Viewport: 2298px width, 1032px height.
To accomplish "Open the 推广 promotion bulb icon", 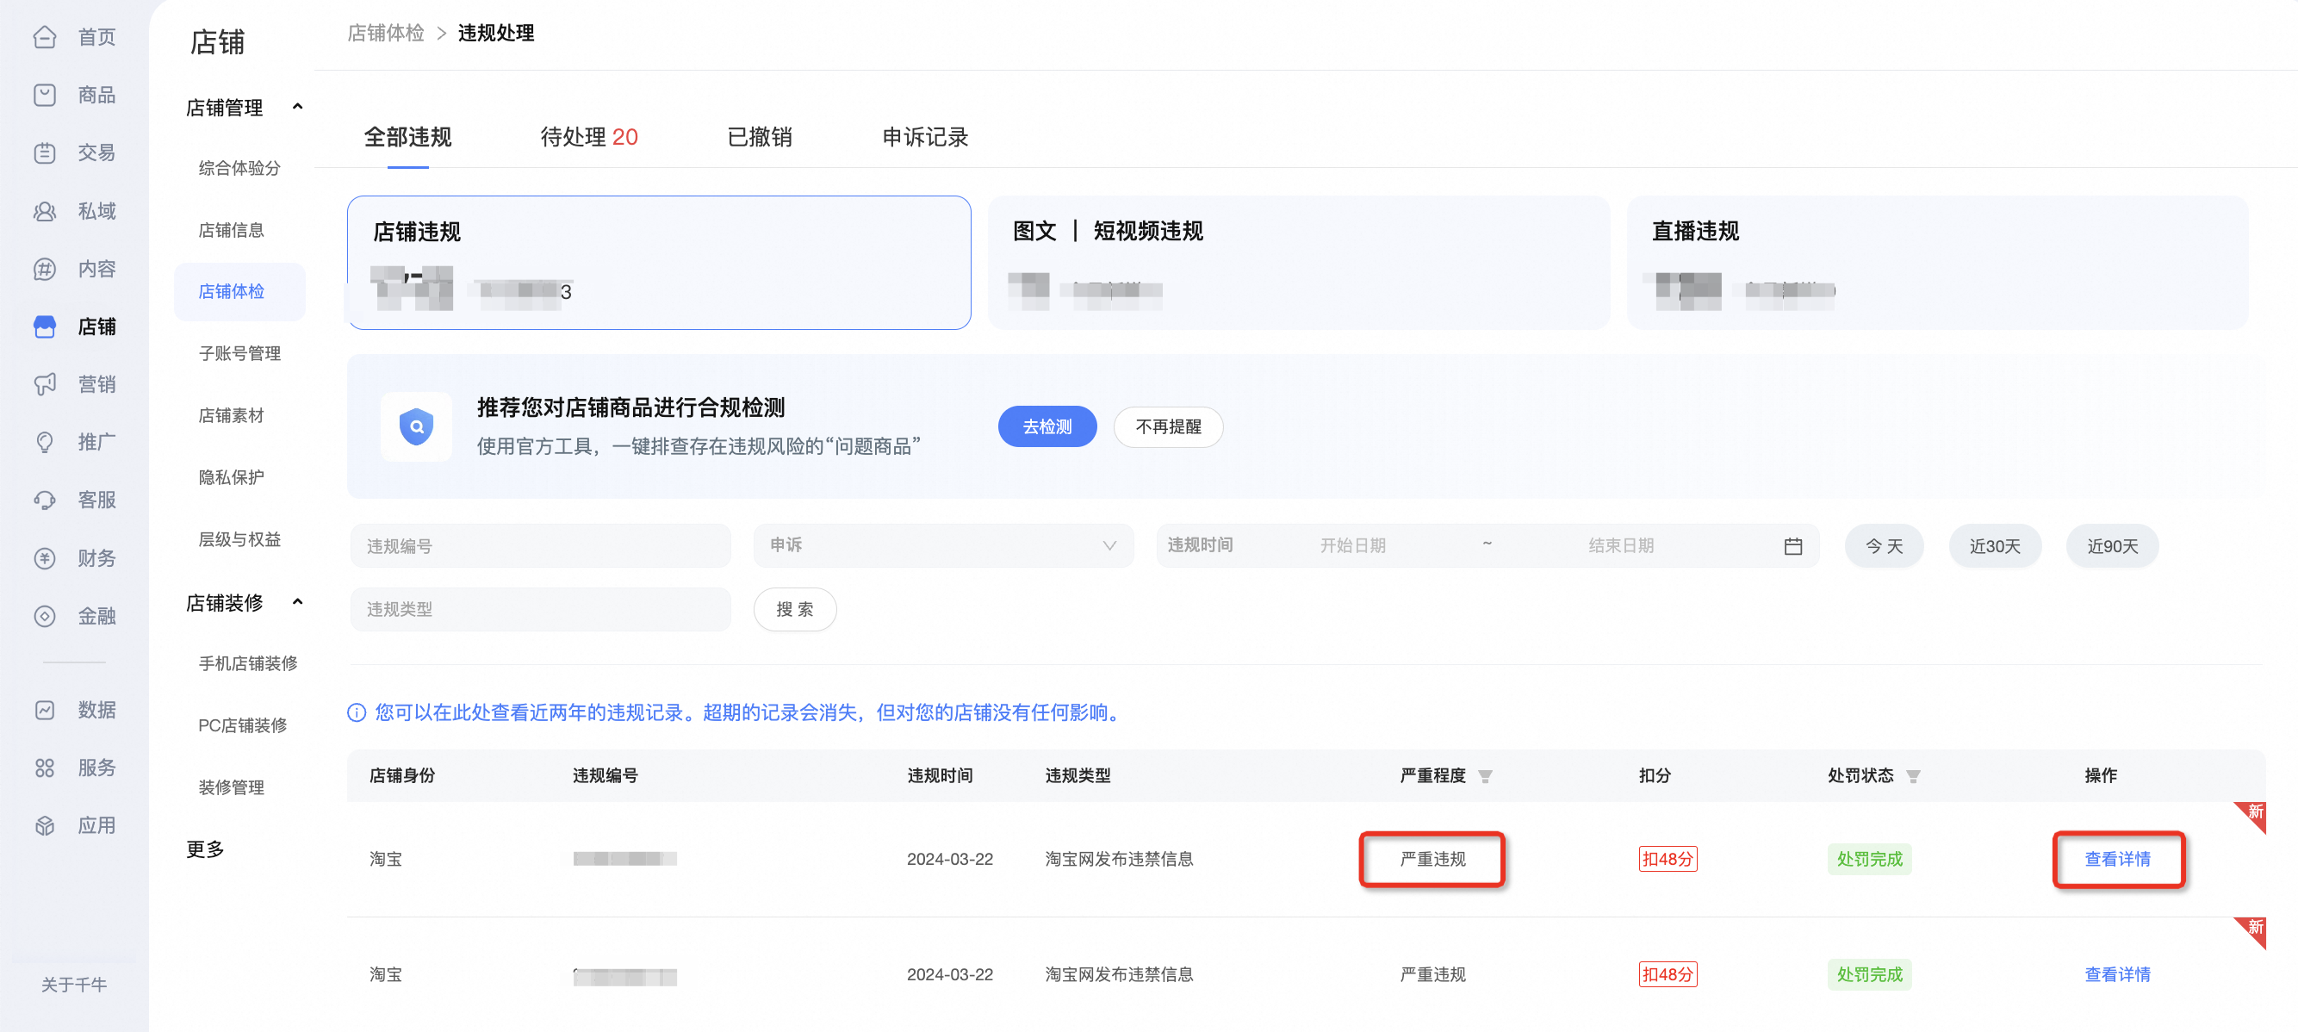I will [x=45, y=443].
